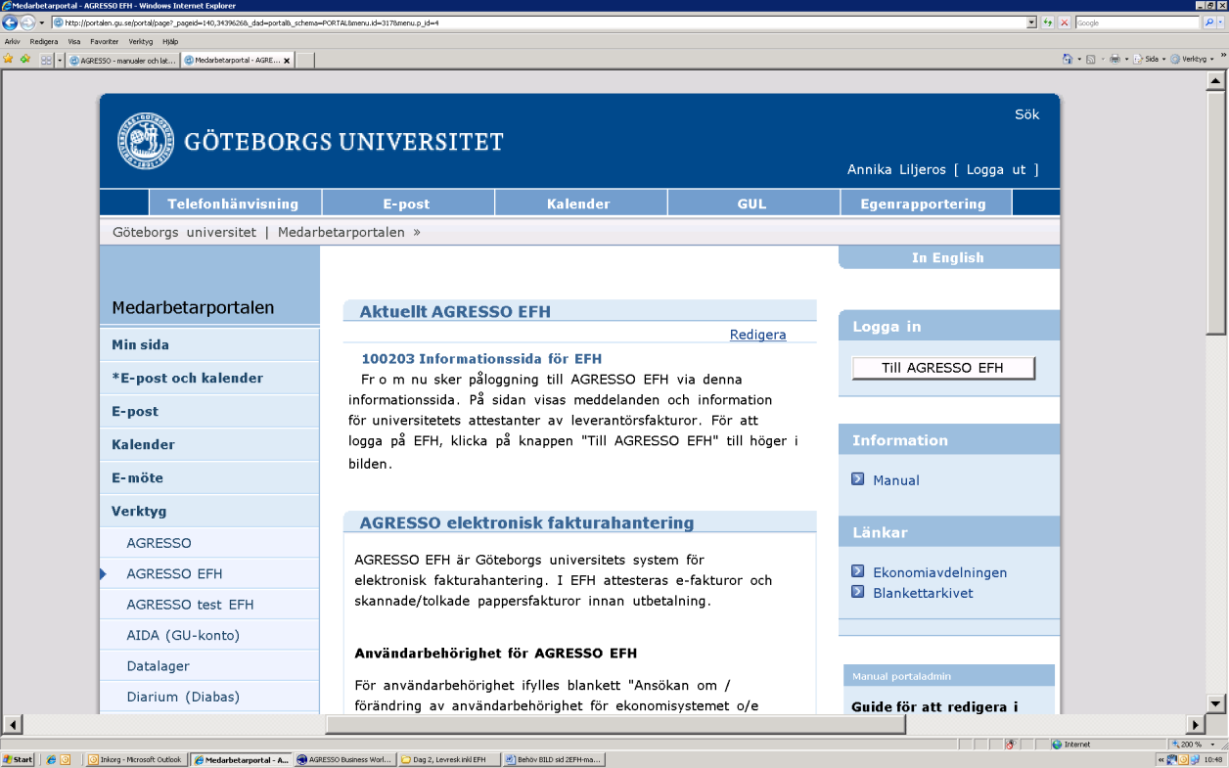Select AGRESSO test EFH sidebar item
This screenshot has height=768, width=1229.
coord(209,605)
